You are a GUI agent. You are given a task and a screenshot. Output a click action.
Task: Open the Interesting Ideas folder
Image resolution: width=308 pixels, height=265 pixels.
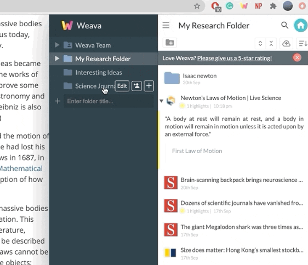pos(104,73)
